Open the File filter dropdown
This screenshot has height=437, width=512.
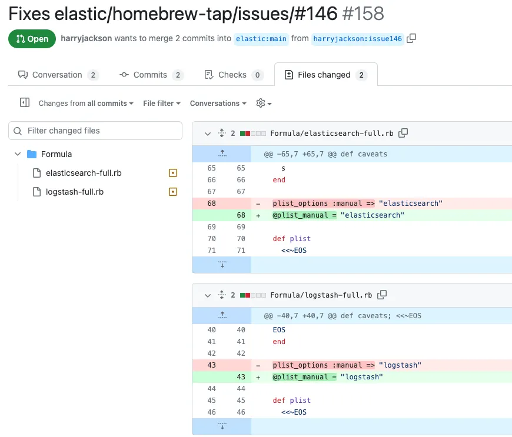click(x=162, y=104)
